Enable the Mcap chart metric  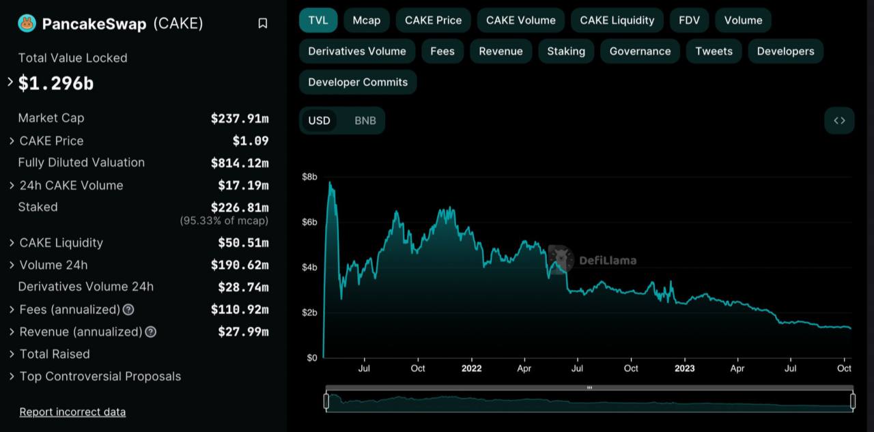point(366,20)
